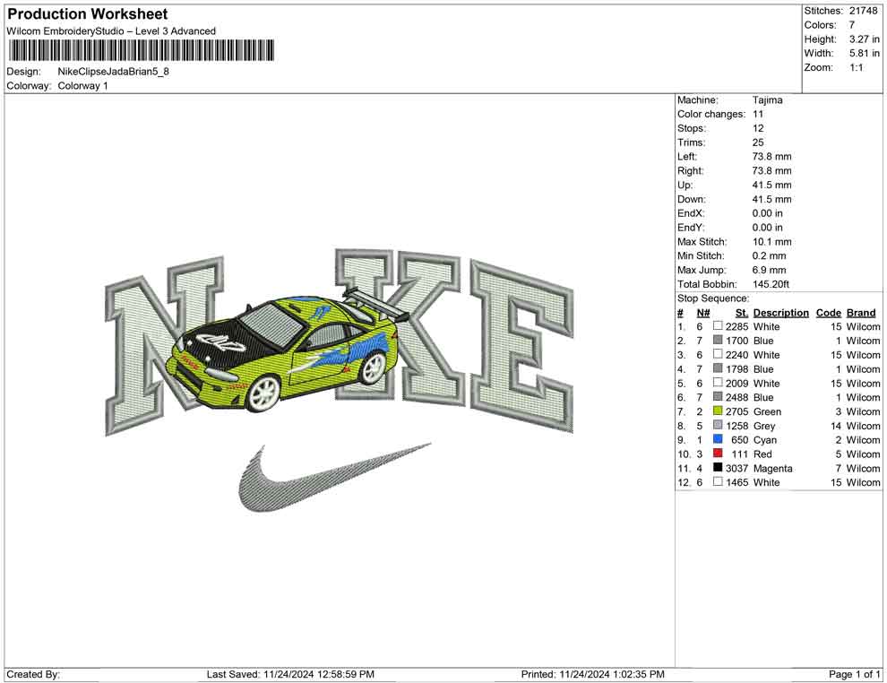Image resolution: width=887 pixels, height=683 pixels.
Task: Click the white swatch beside 1465 White
Action: click(x=718, y=481)
